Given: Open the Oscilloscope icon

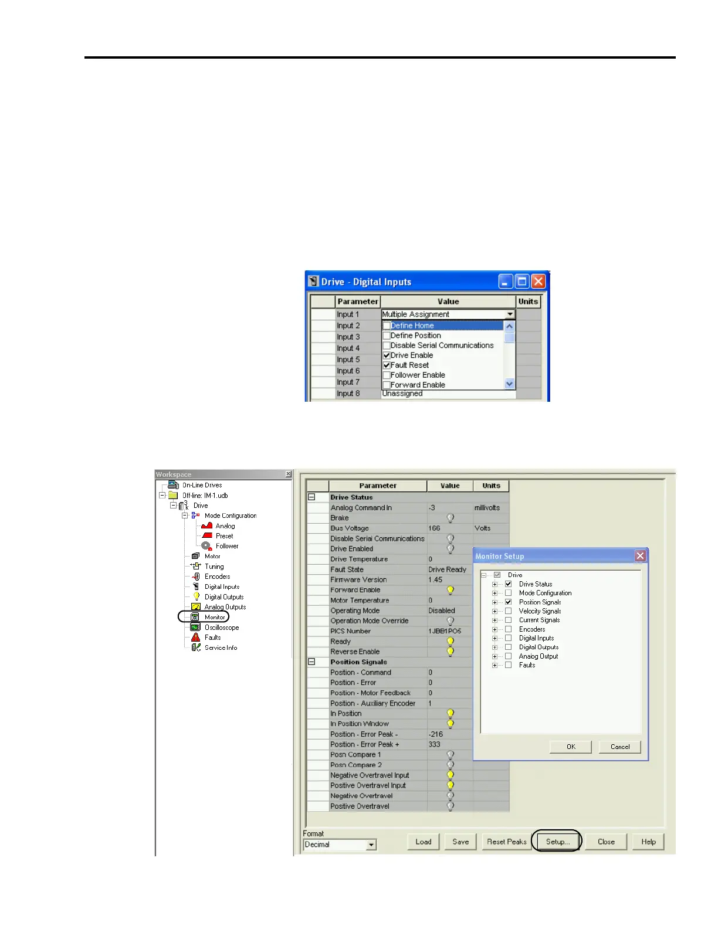Looking at the screenshot, I should 195,628.
